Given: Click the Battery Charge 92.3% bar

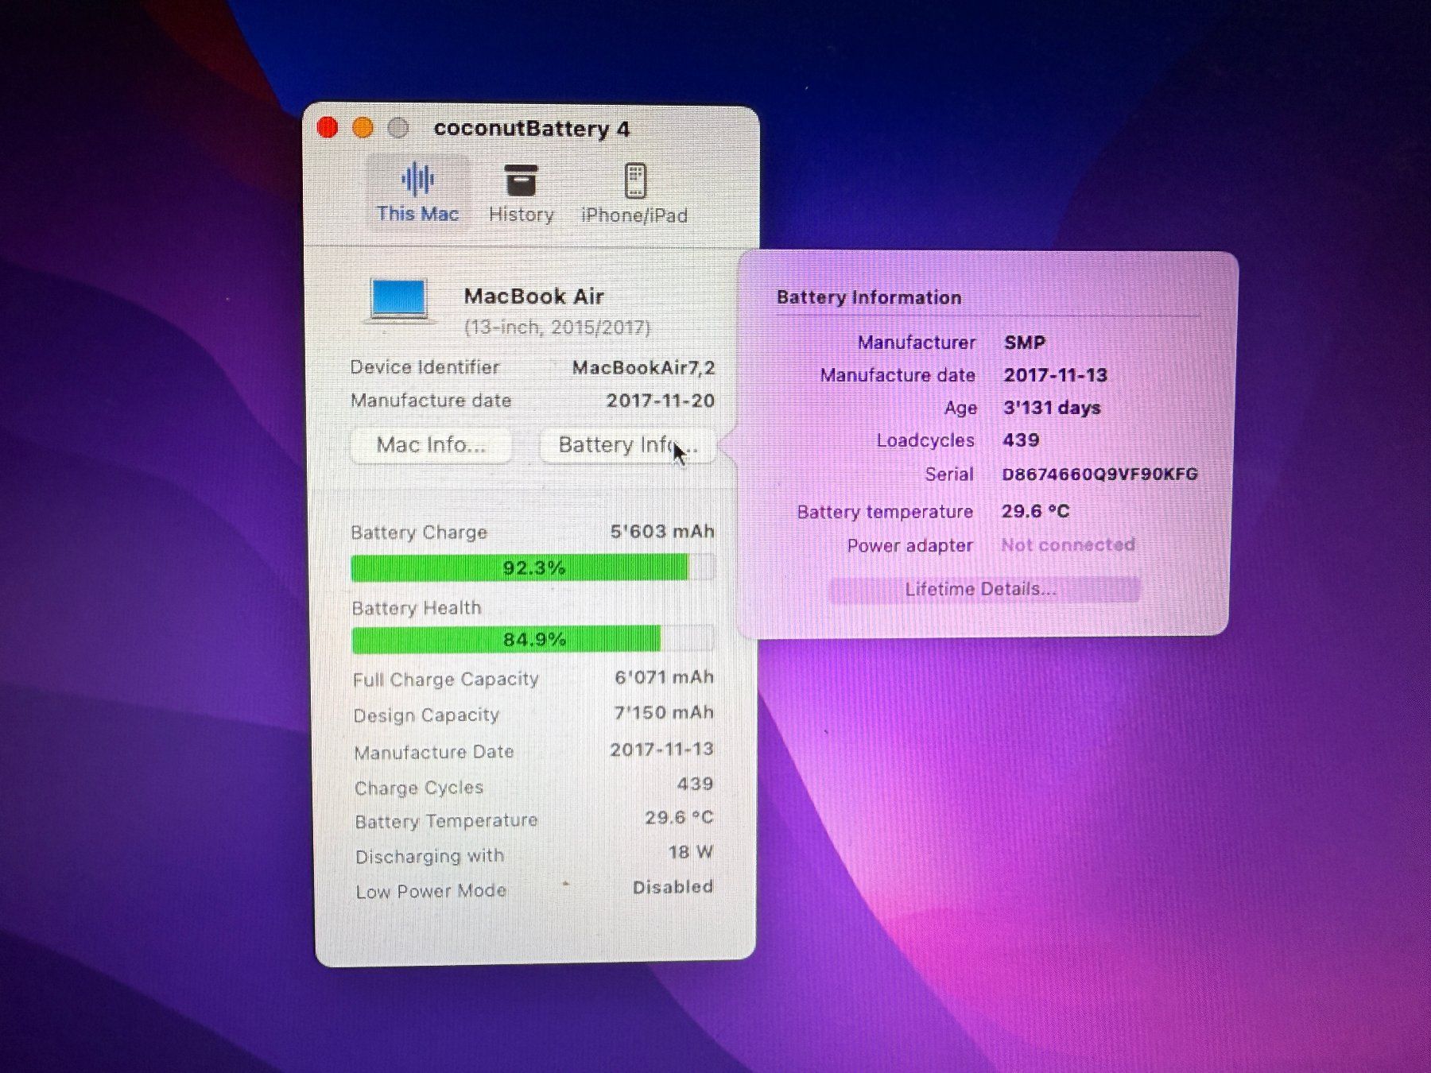Looking at the screenshot, I should click(x=533, y=567).
